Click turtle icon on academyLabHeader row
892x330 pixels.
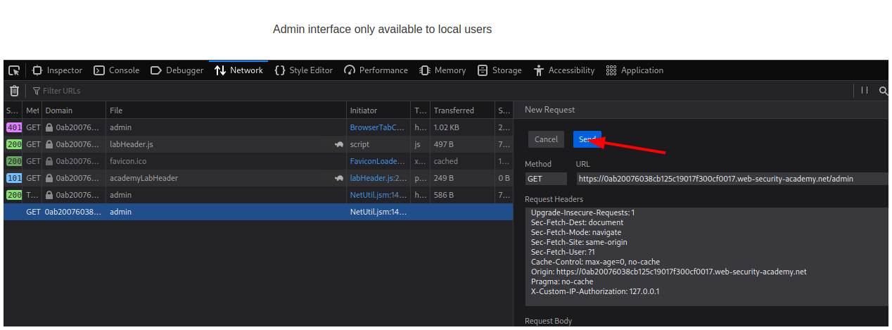pyautogui.click(x=339, y=178)
